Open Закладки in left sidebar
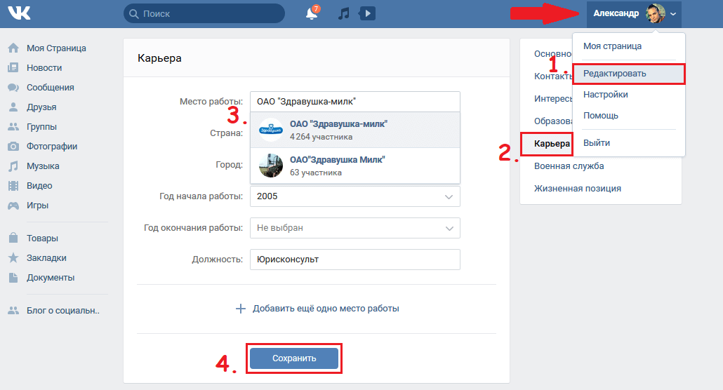Image resolution: width=723 pixels, height=390 pixels. (46, 257)
